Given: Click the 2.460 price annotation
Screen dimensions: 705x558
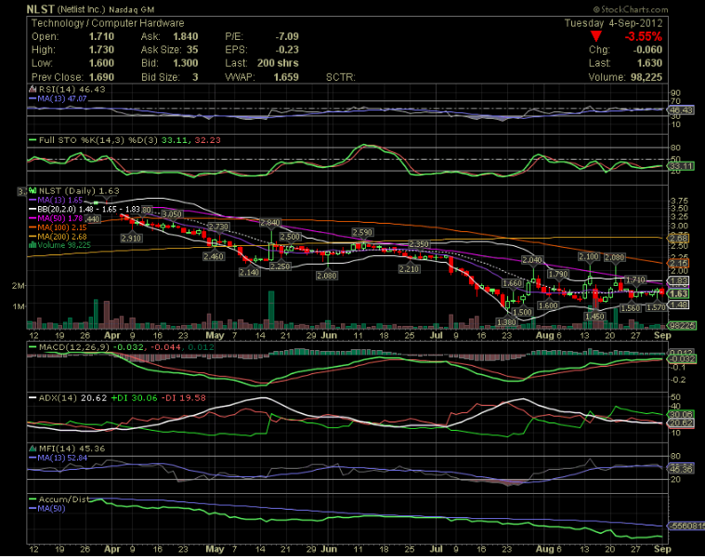Looking at the screenshot, I should tap(214, 256).
